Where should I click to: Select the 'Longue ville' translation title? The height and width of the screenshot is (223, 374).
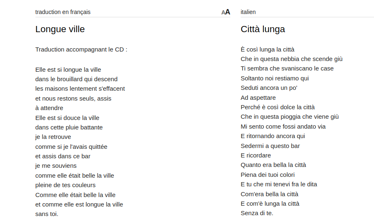[x=60, y=29]
